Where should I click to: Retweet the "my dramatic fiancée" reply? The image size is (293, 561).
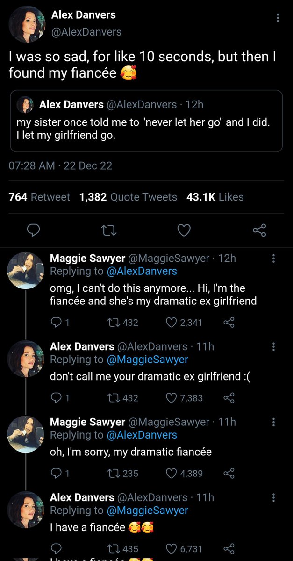point(113,473)
